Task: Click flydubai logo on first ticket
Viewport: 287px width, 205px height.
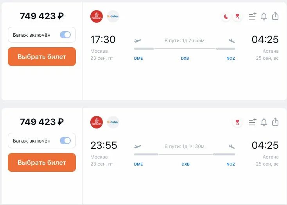Action: 113,16
